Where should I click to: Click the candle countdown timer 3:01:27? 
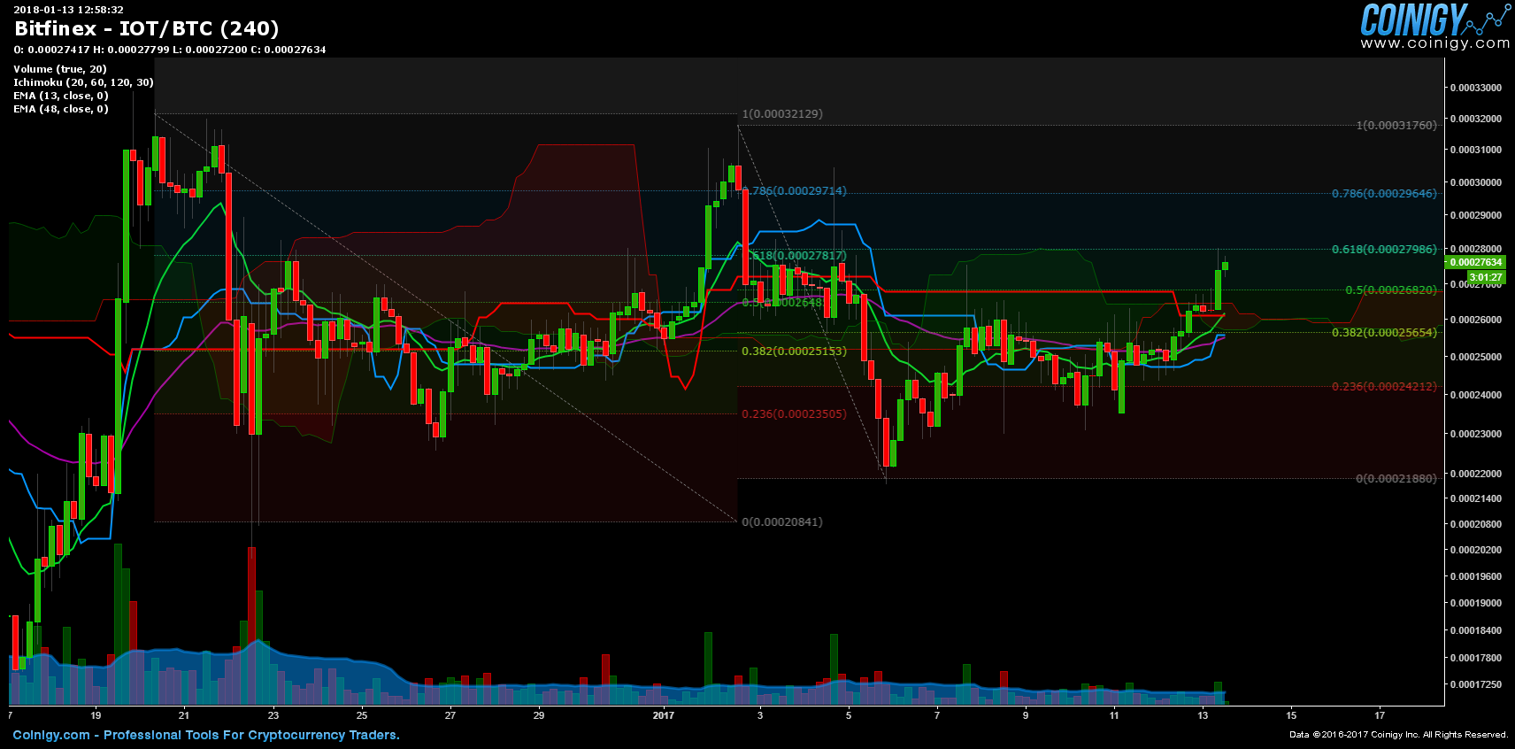click(1486, 277)
